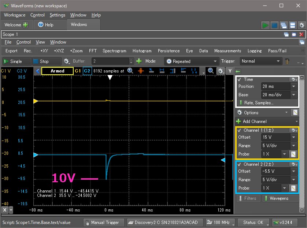Uncheck the Channel 2 checkbox
Screen dimensions: 307x228
[x=239, y=164]
